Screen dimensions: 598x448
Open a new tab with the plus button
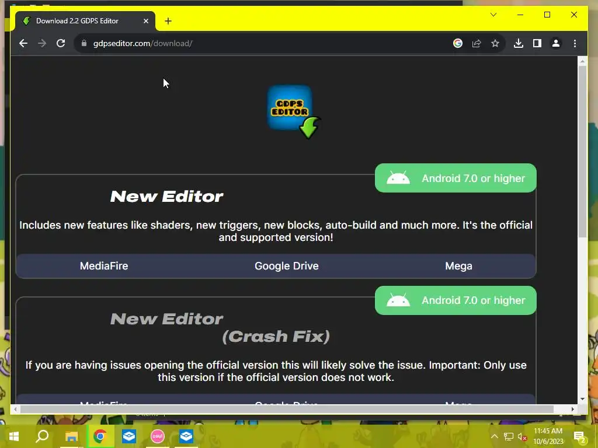coord(168,21)
